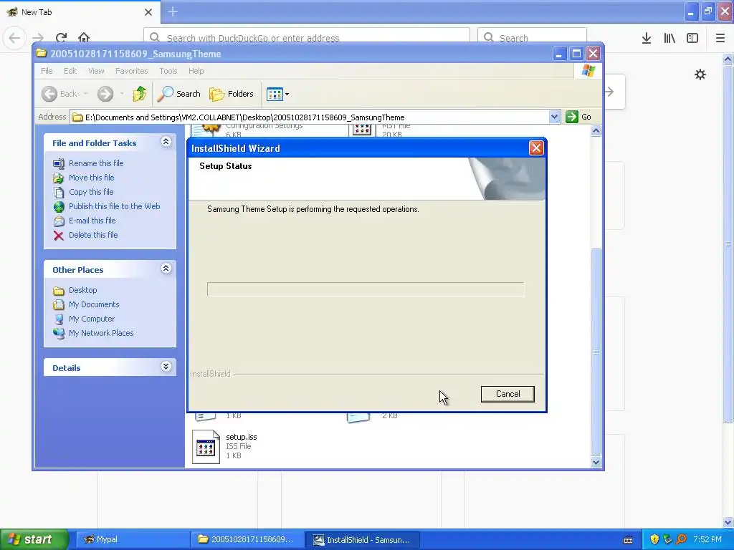Click the Start button
The height and width of the screenshot is (550, 734).
[x=34, y=539]
